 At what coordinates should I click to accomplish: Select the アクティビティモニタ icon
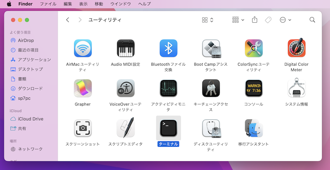[x=168, y=88]
